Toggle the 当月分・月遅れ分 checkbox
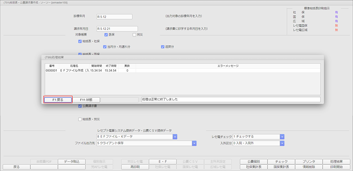 click(x=105, y=47)
